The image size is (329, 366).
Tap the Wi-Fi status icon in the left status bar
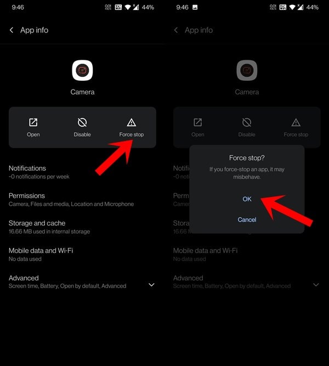click(x=128, y=7)
